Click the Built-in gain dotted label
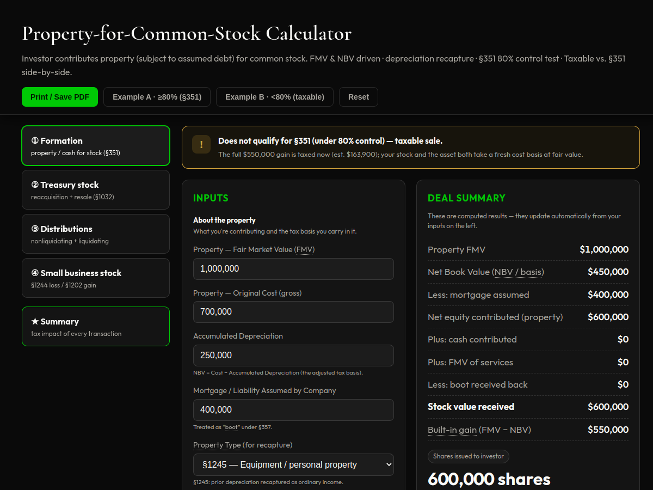The image size is (653, 490). 452,430
